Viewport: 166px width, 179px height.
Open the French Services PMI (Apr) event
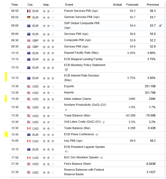click(x=81, y=11)
